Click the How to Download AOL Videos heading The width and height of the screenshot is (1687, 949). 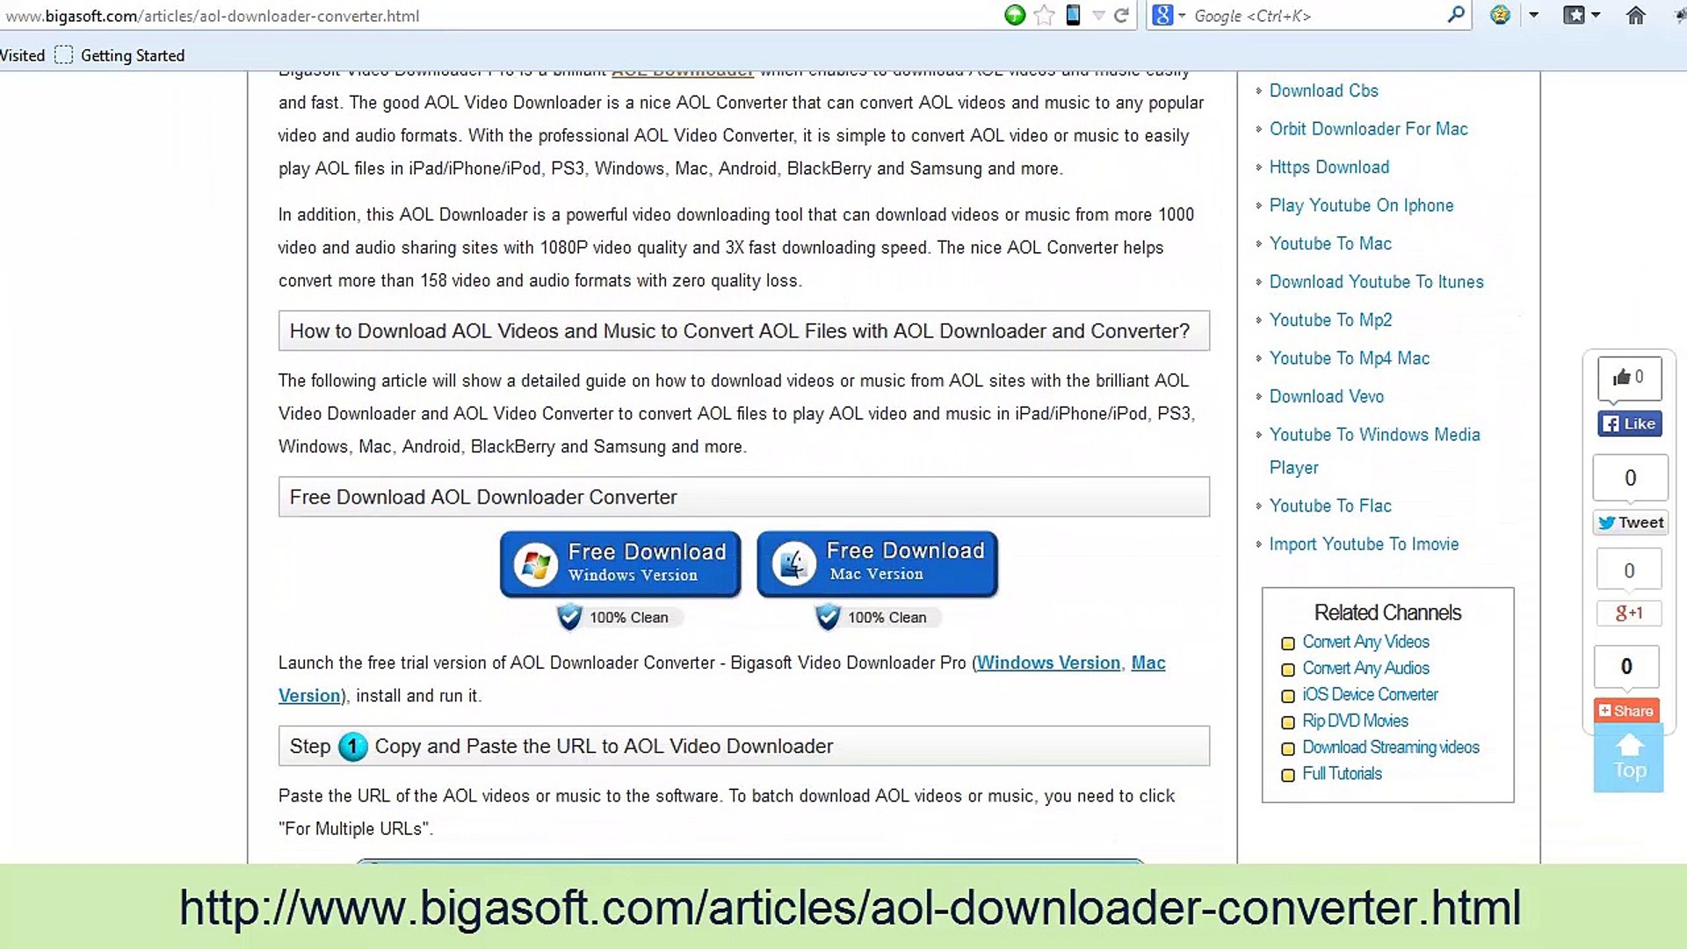(x=743, y=330)
